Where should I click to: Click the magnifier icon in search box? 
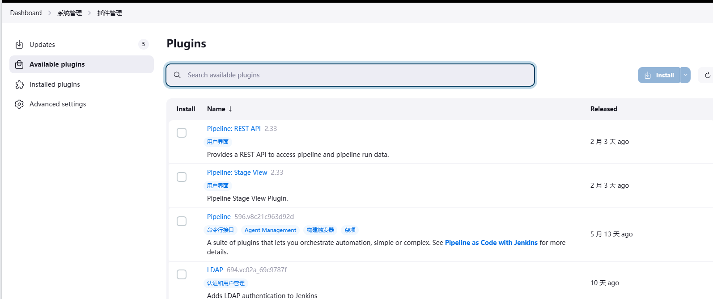point(177,75)
